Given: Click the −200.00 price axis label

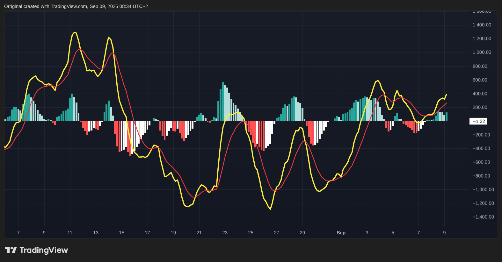Looking at the screenshot, I should click(x=481, y=135).
